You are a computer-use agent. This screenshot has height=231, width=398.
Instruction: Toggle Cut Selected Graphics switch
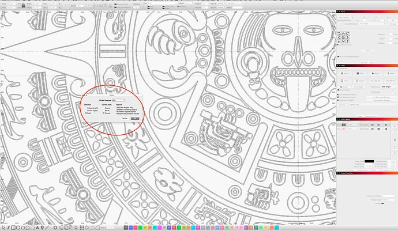[338, 94]
